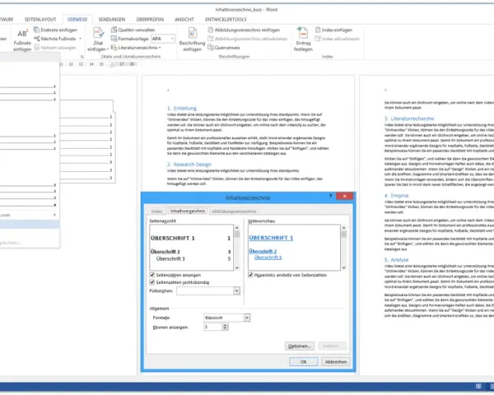
Task: Click ÜBERSCHRIFT 1 link in Webvorschau
Action: [271, 238]
